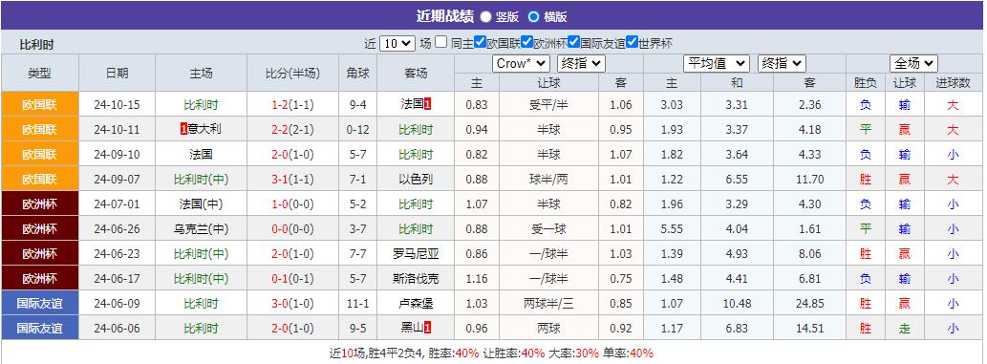Click the 类型 column header
The width and height of the screenshot is (987, 364).
[x=40, y=73]
